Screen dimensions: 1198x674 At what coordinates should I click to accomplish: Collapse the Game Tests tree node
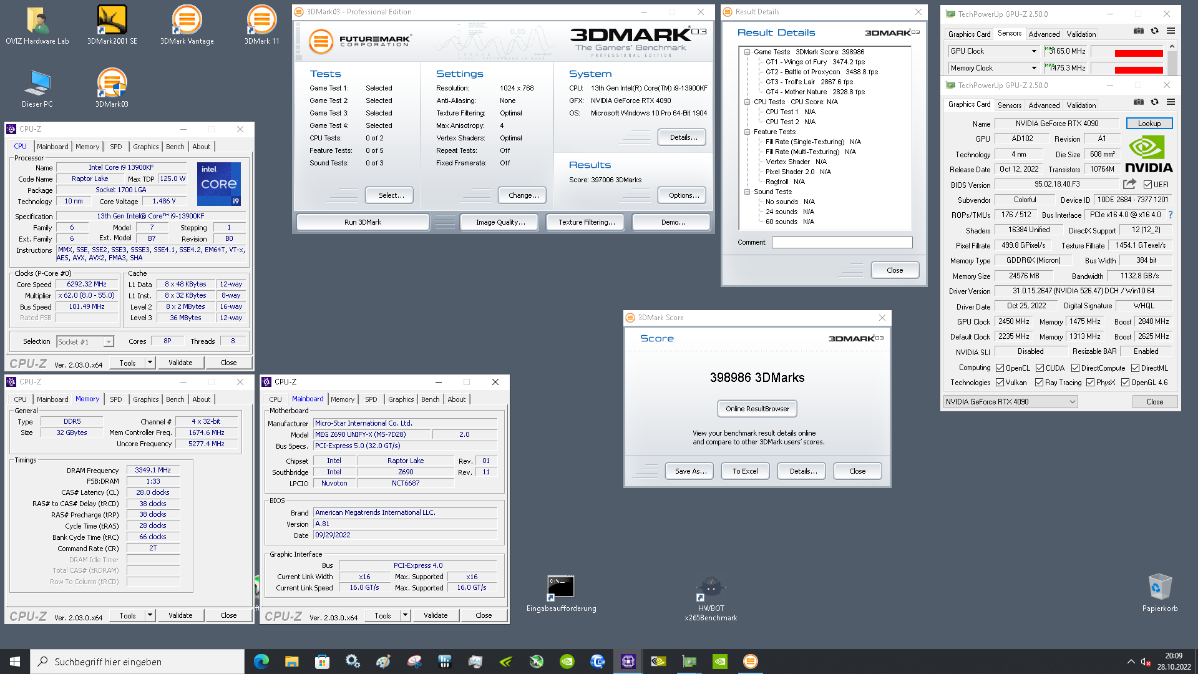(747, 52)
